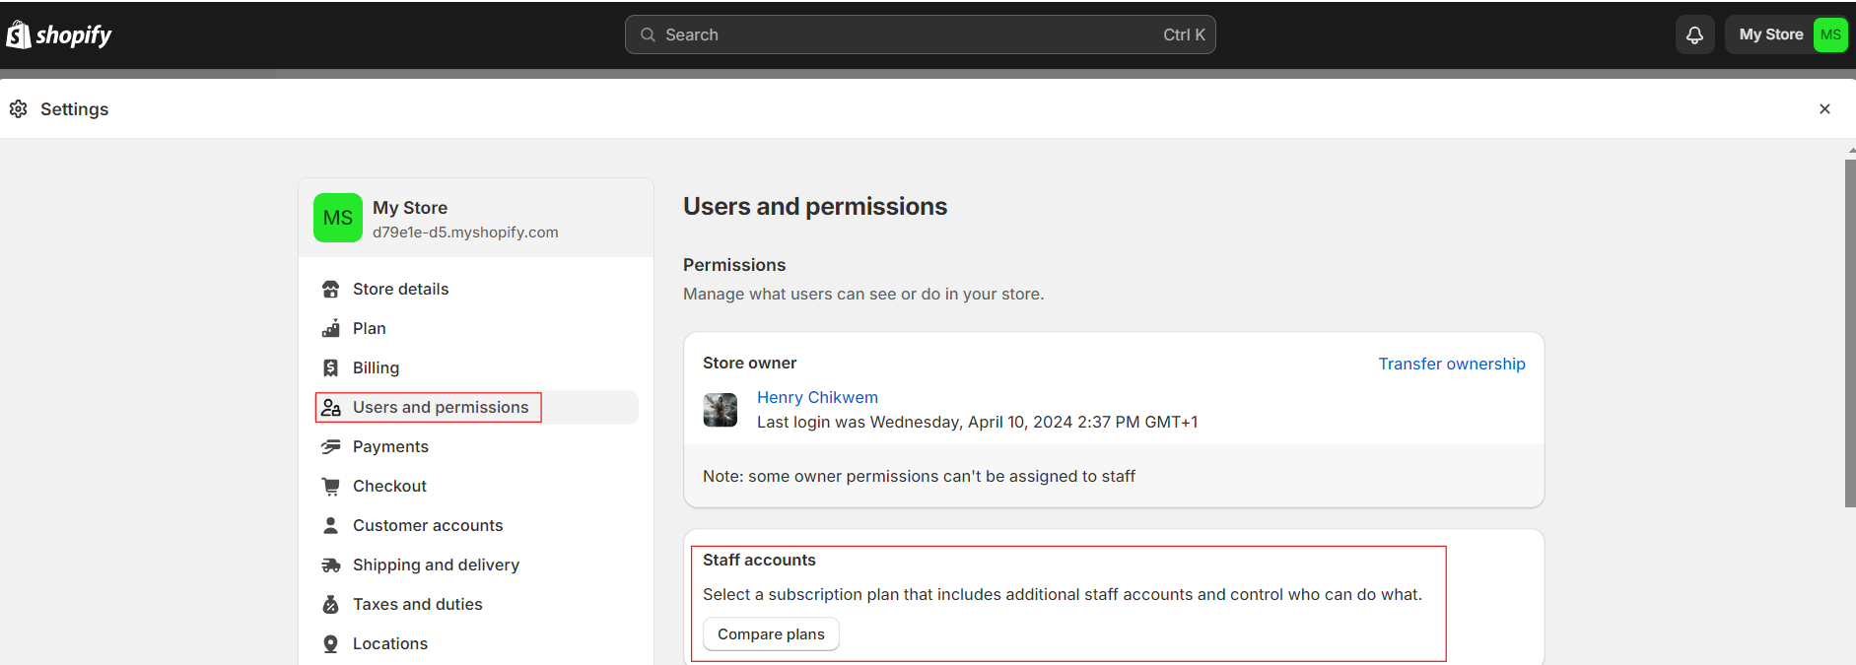The width and height of the screenshot is (1856, 665).
Task: Click the Transfer ownership link
Action: coord(1451,364)
